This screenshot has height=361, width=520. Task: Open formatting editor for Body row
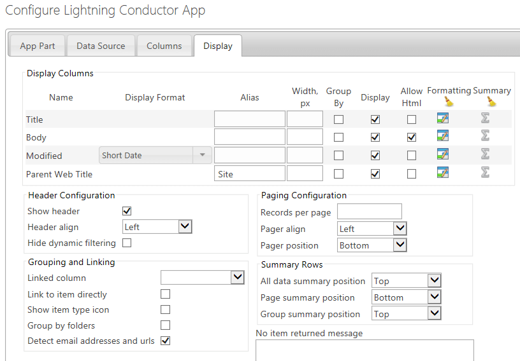443,135
